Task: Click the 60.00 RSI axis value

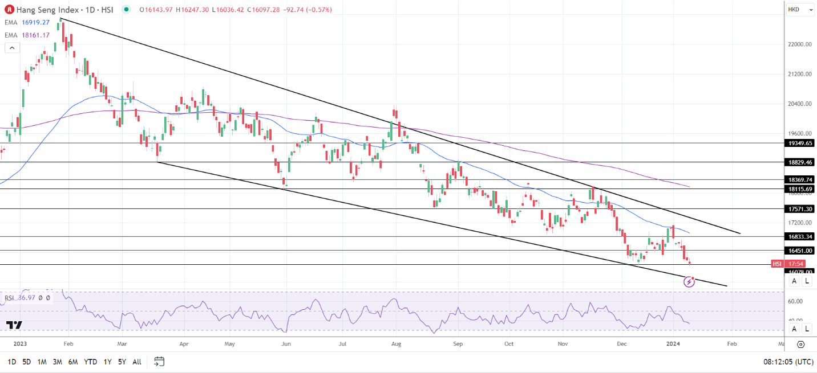Action: [796, 301]
